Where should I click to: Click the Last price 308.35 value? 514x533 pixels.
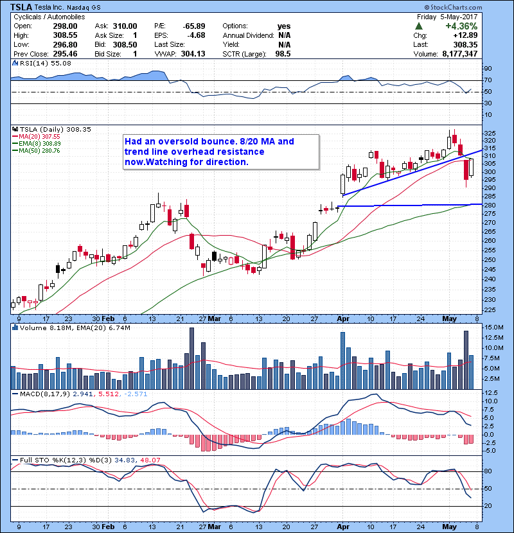pyautogui.click(x=465, y=44)
